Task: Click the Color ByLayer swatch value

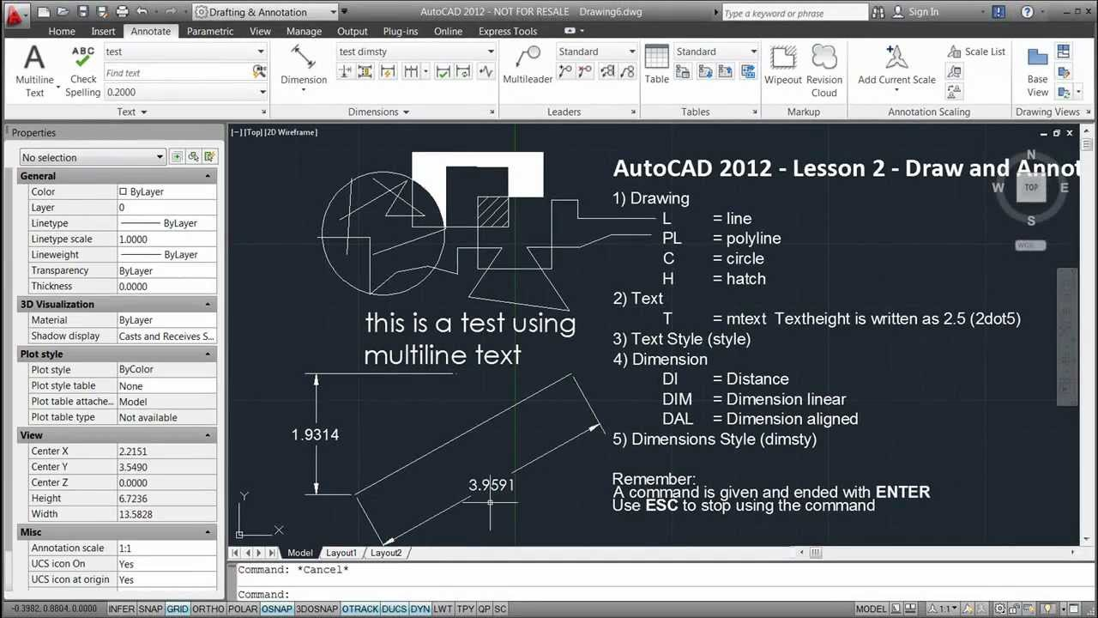Action: [167, 191]
